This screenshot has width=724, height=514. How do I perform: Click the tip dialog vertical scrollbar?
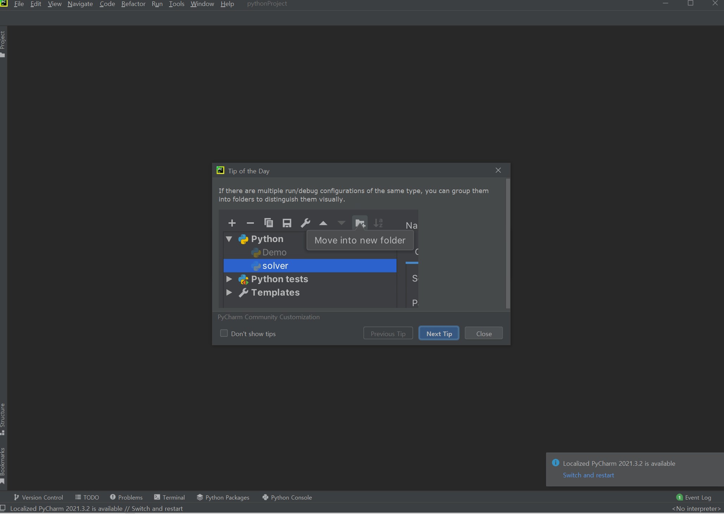507,243
